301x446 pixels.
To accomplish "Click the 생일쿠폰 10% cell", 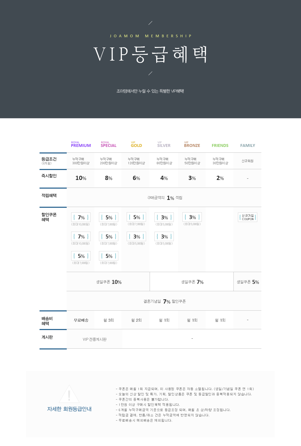I will coord(109,282).
